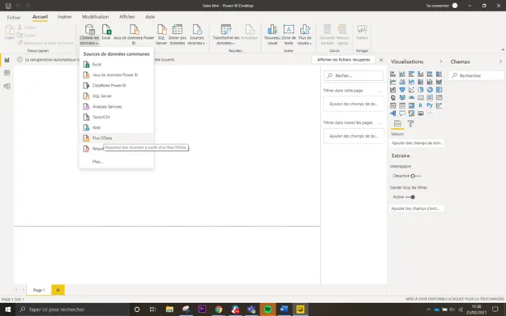Click Afficher les fichiers récupérés
506x316 pixels.
pyautogui.click(x=343, y=60)
